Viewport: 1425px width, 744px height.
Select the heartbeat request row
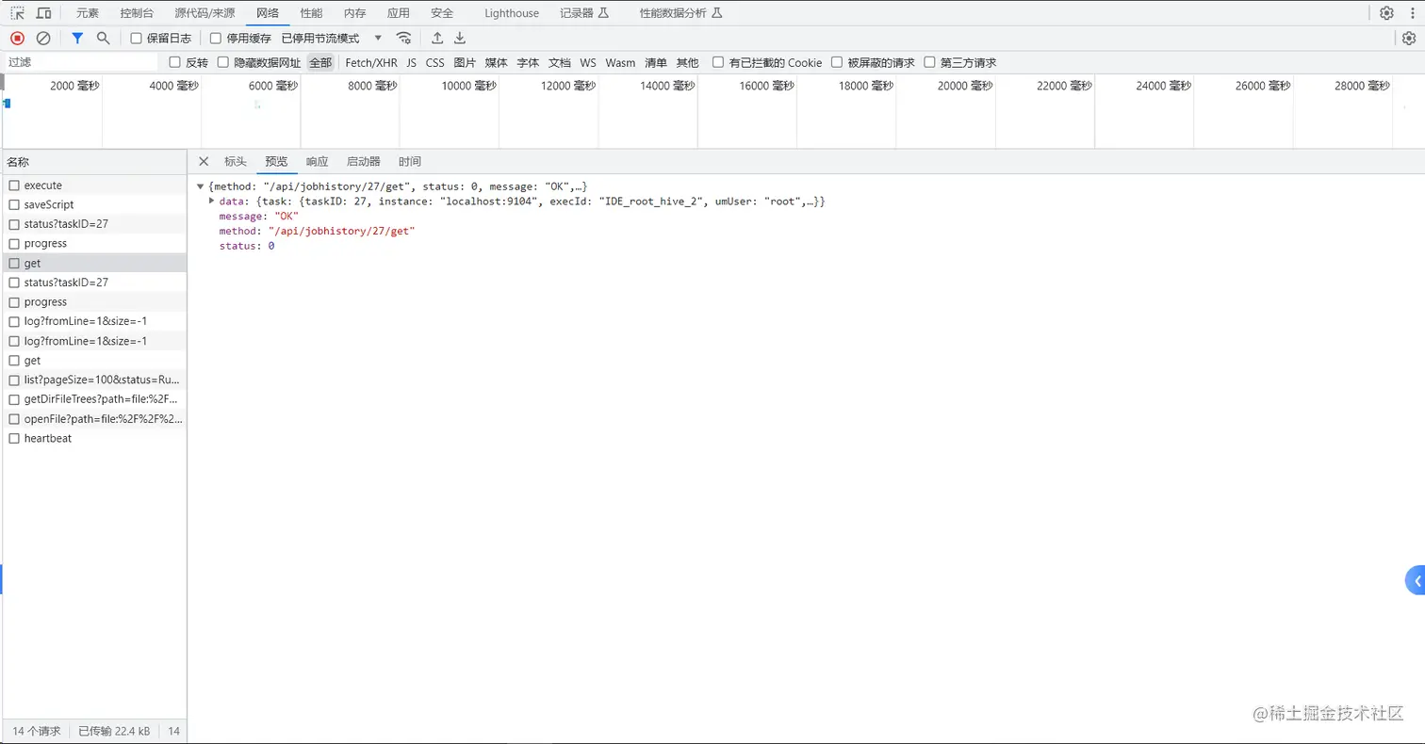(x=94, y=438)
